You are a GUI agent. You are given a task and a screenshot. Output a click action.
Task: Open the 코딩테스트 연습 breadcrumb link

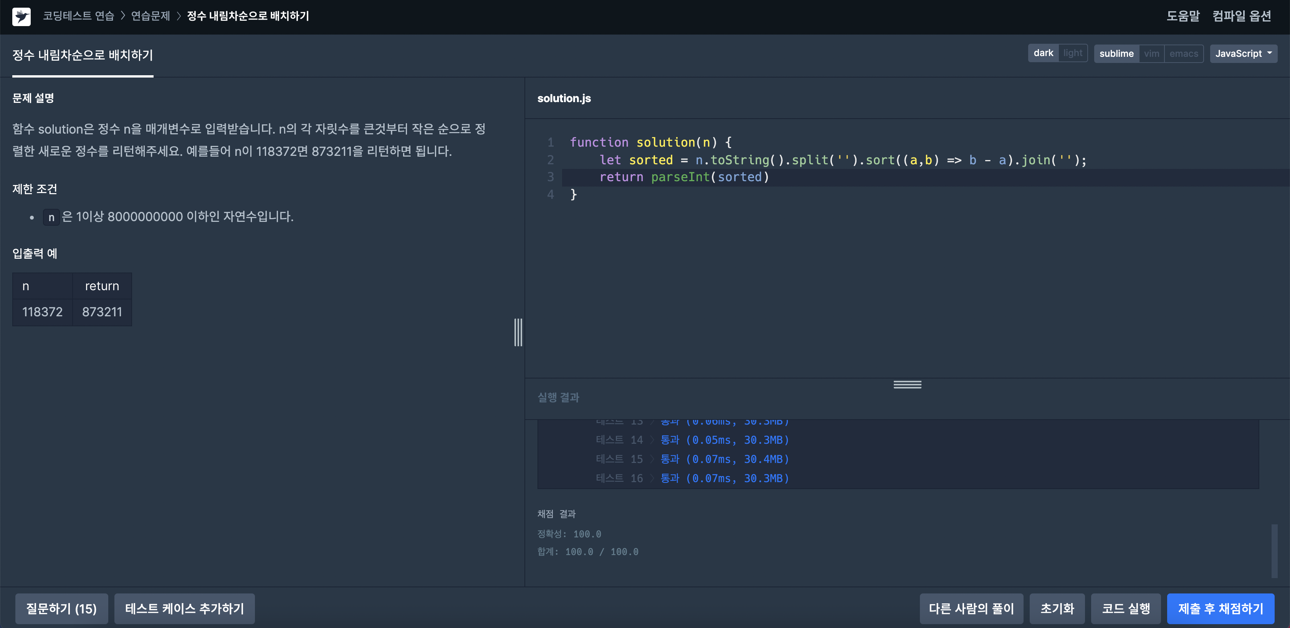pos(79,16)
